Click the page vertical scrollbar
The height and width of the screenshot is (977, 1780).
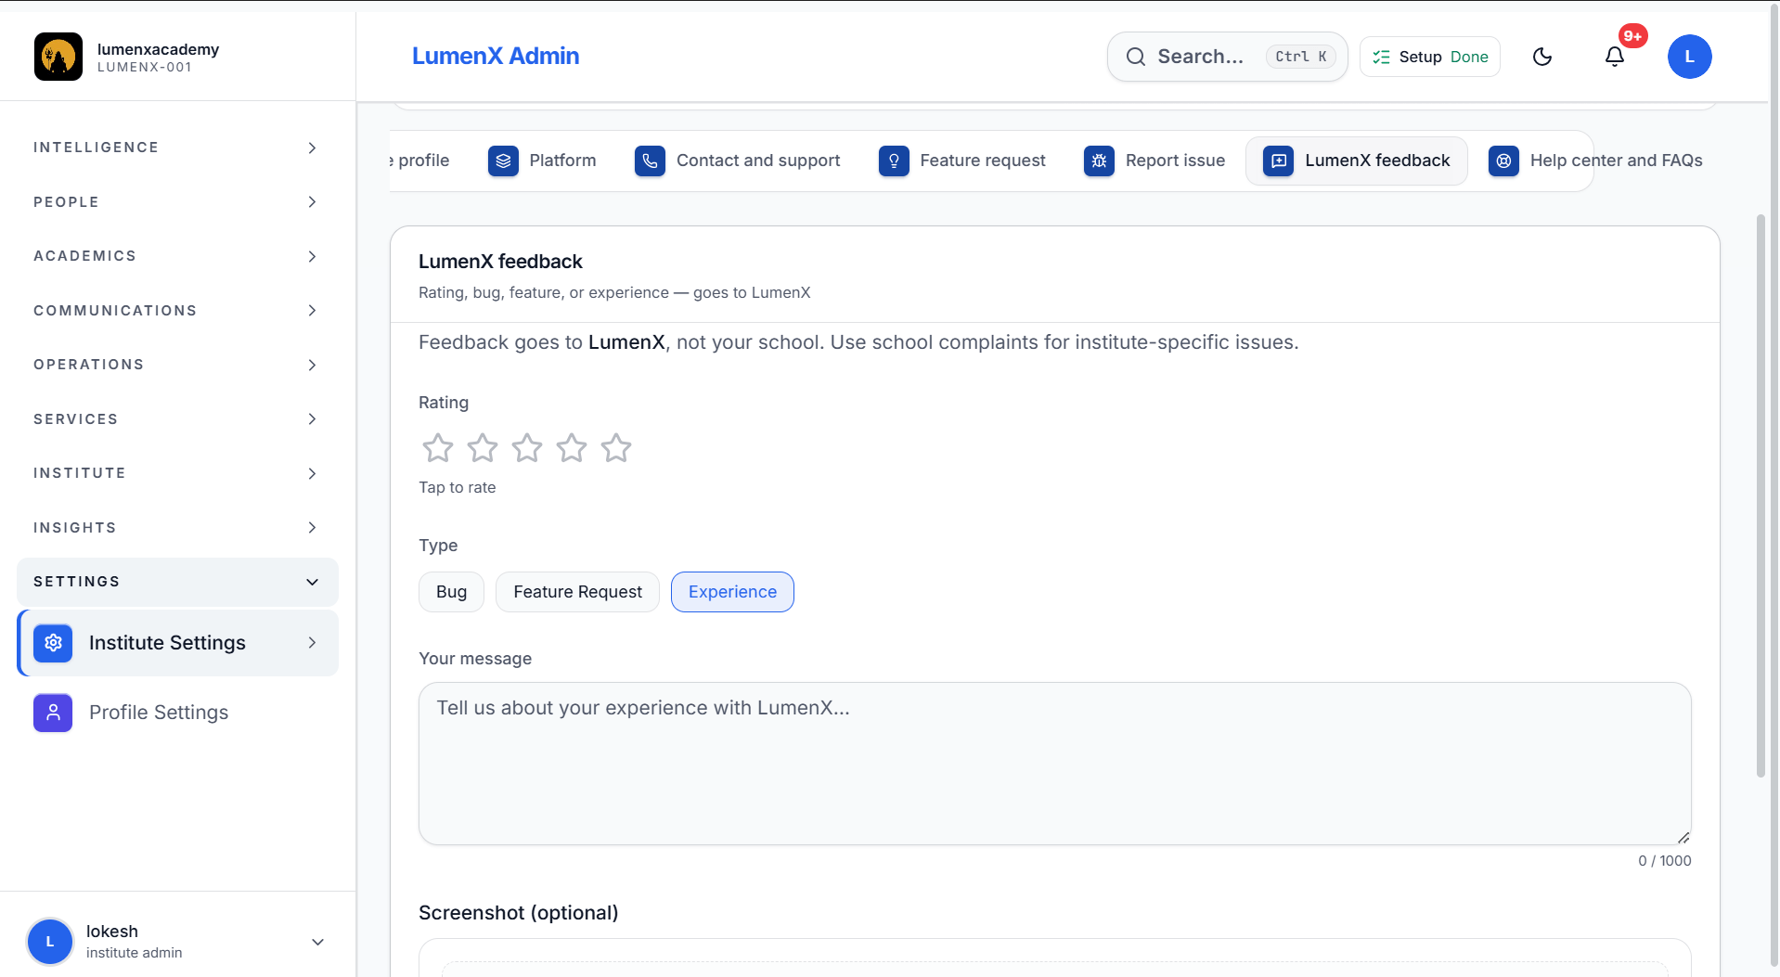pyautogui.click(x=1761, y=496)
